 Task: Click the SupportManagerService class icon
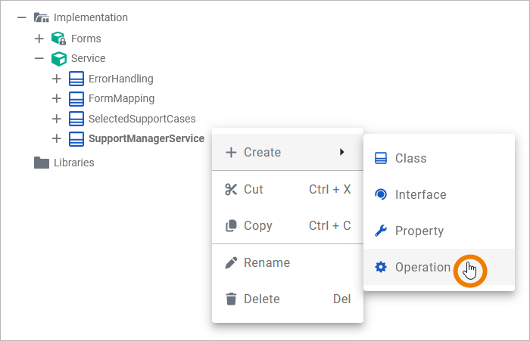click(x=76, y=138)
